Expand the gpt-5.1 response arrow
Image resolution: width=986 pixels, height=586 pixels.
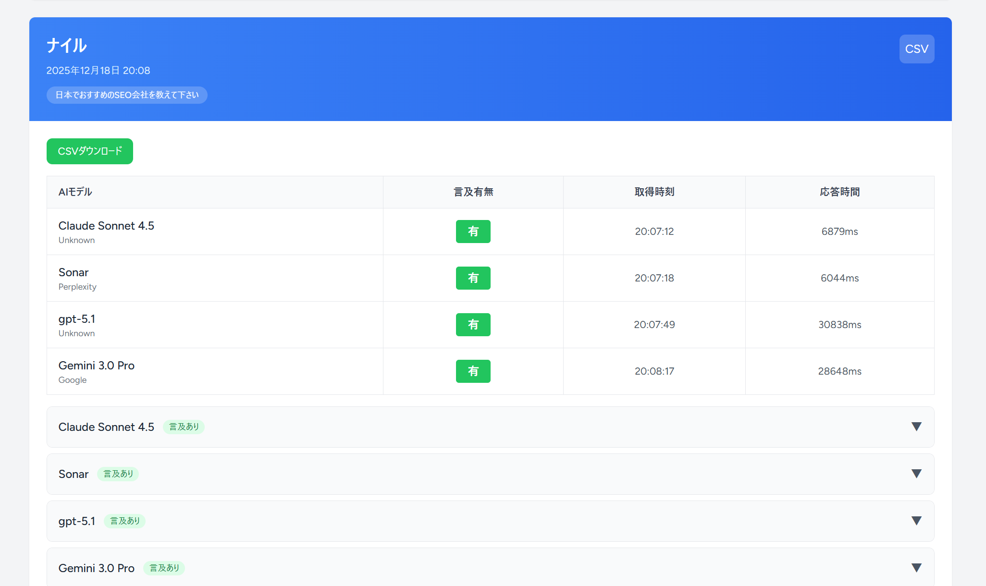point(916,521)
